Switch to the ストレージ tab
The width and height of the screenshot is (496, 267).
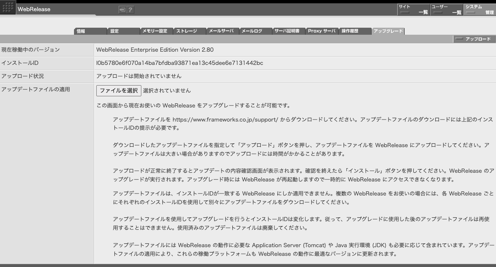coord(190,31)
